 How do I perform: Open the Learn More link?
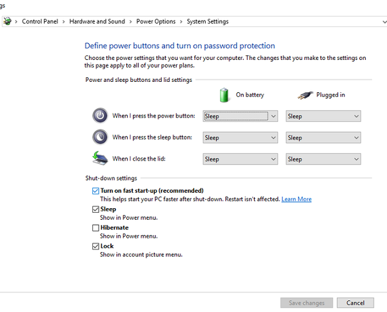296,199
